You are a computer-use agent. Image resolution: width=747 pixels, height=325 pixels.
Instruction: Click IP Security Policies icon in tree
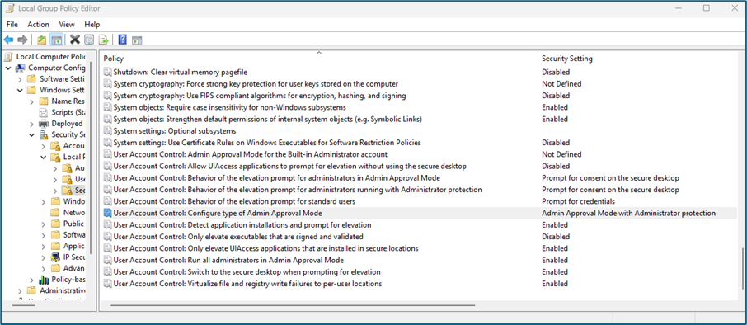pyautogui.click(x=55, y=257)
